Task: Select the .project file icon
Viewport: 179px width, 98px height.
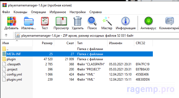Action: pos(4,69)
